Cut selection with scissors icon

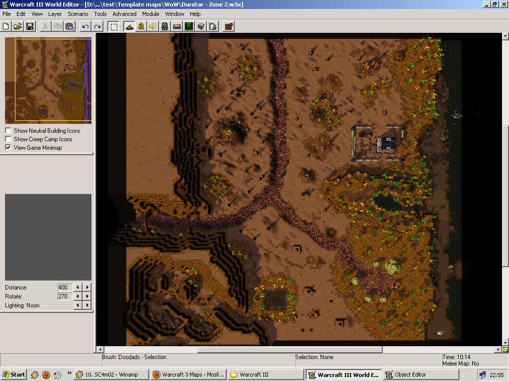[x=45, y=26]
